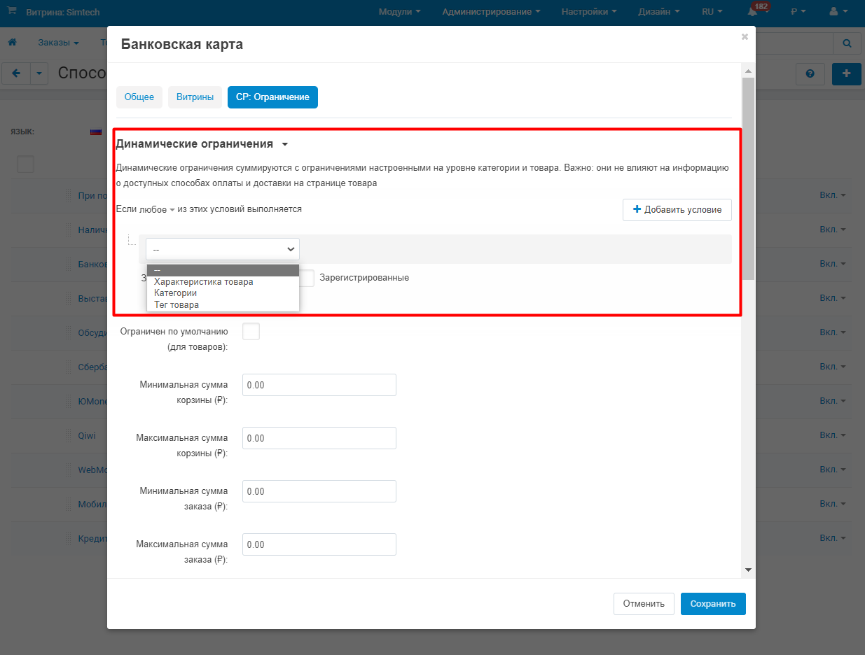This screenshot has width=865, height=655.
Task: Tick the Зарегистрированные checkbox
Action: (306, 278)
